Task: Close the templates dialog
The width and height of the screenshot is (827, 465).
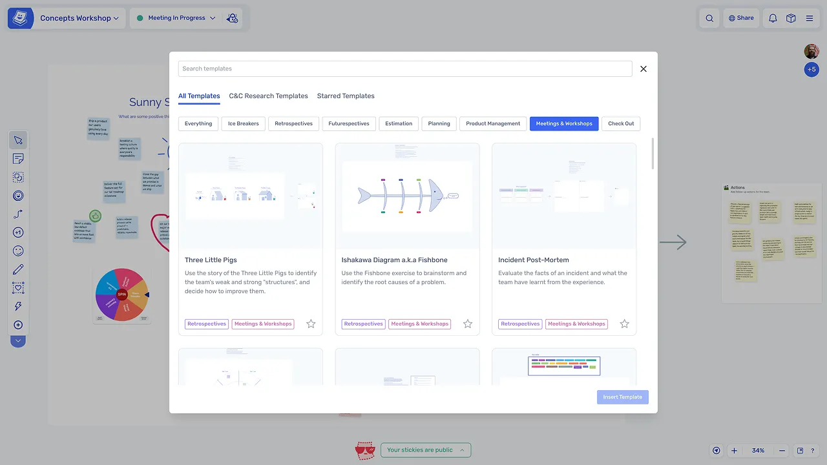Action: click(643, 69)
